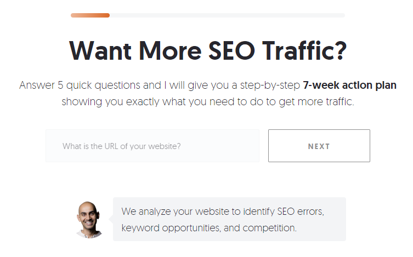The width and height of the screenshot is (413, 257).
Task: Click the orange filled progress bar segment
Action: coord(90,15)
